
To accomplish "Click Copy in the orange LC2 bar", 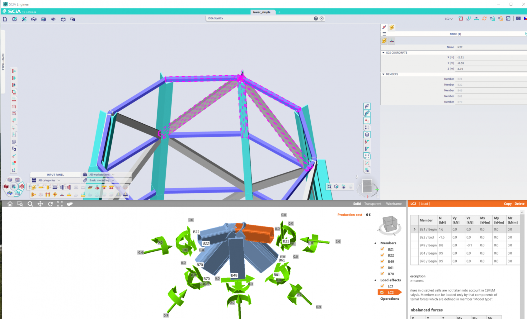I will tap(507, 203).
